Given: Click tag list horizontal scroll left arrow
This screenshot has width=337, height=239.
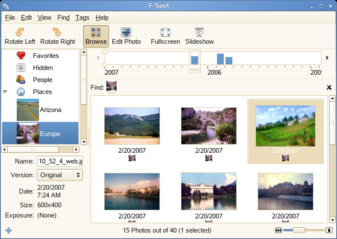Looking at the screenshot, I should coord(4,149).
